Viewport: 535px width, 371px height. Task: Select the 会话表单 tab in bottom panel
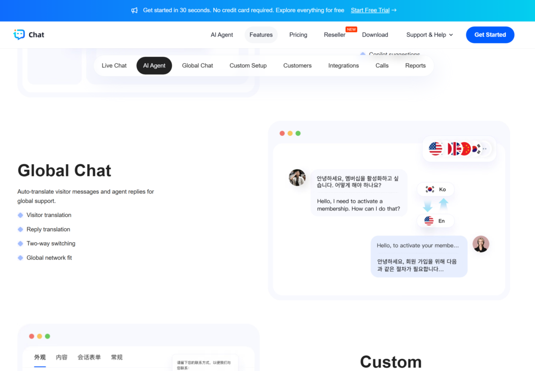pyautogui.click(x=89, y=357)
